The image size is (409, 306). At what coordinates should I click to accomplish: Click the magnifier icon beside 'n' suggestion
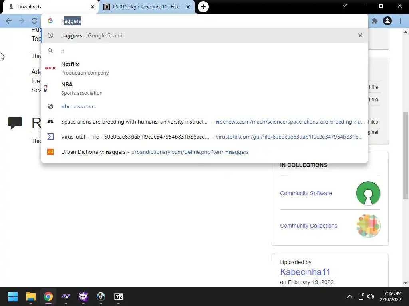click(50, 51)
